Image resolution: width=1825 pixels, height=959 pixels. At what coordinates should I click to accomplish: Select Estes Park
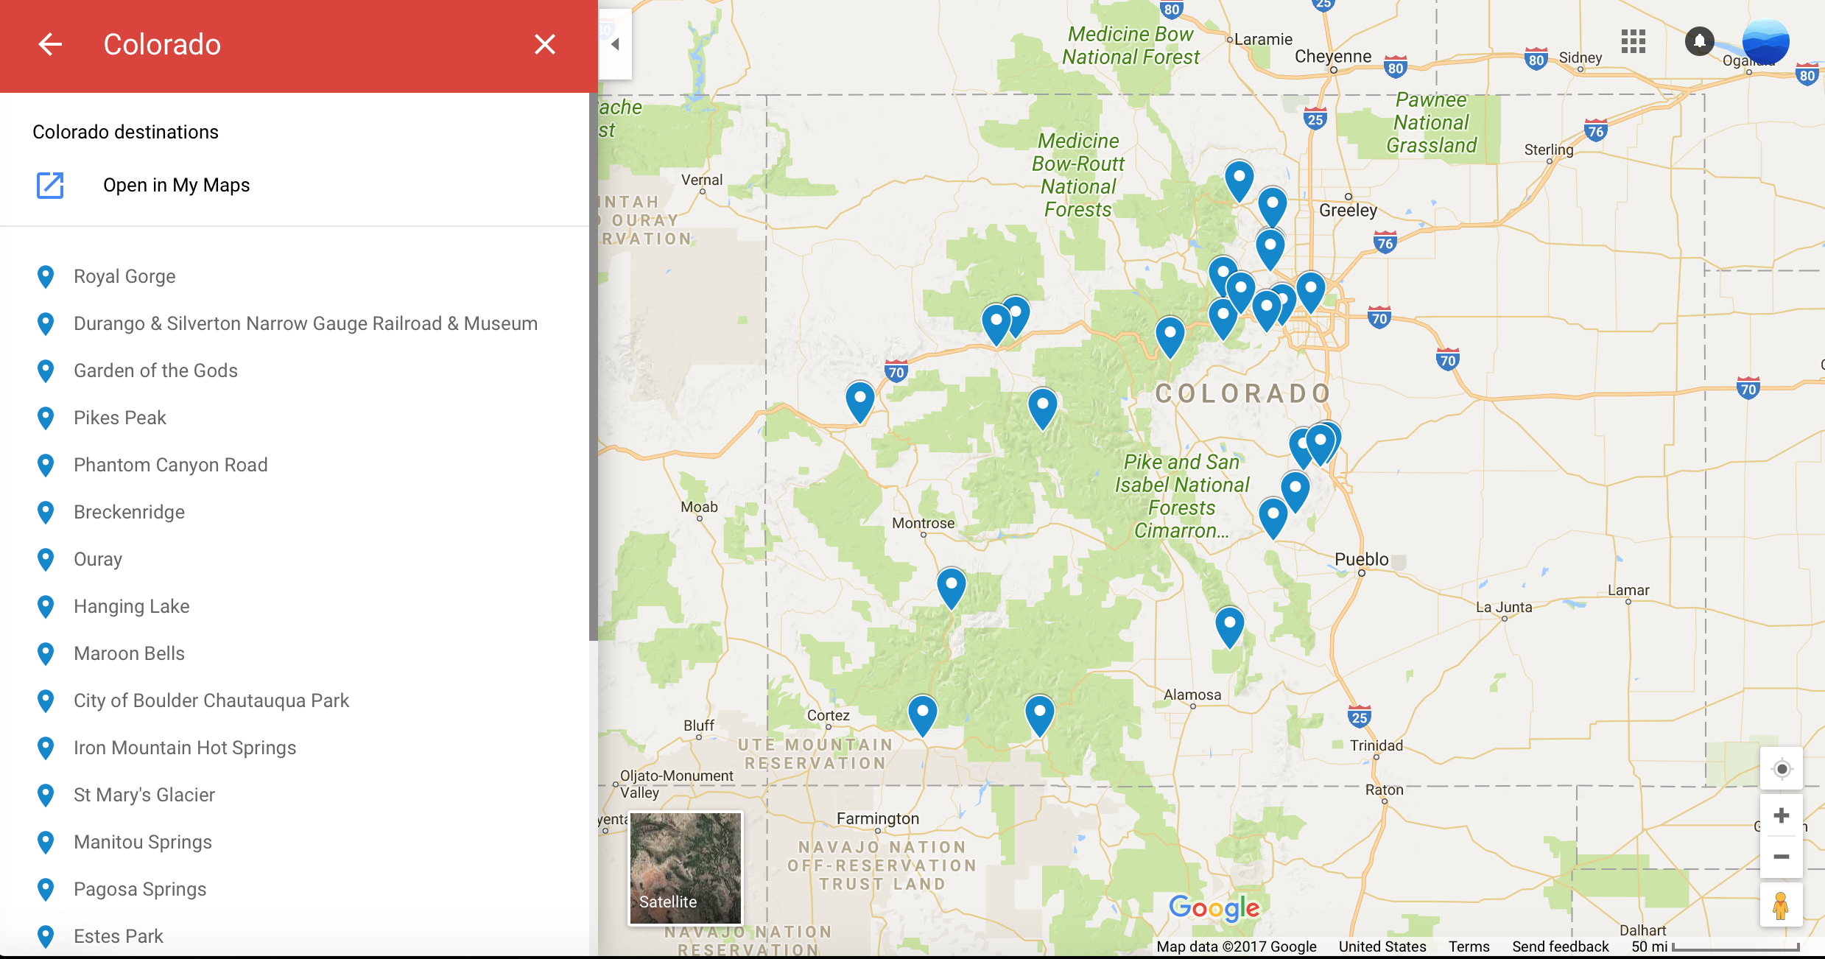119,936
